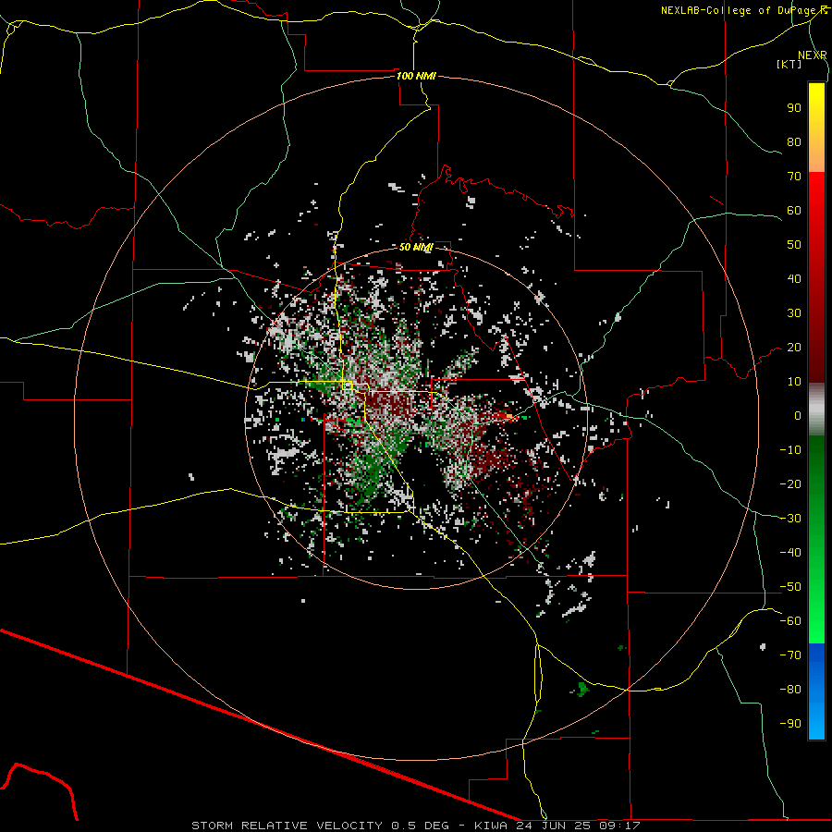Click the 0 knot scale label

pyautogui.click(x=798, y=416)
